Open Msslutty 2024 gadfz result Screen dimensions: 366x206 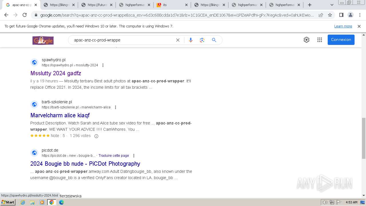(x=56, y=73)
